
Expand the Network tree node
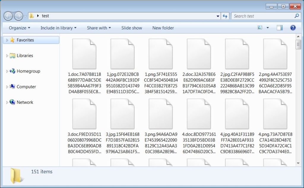(x=7, y=102)
